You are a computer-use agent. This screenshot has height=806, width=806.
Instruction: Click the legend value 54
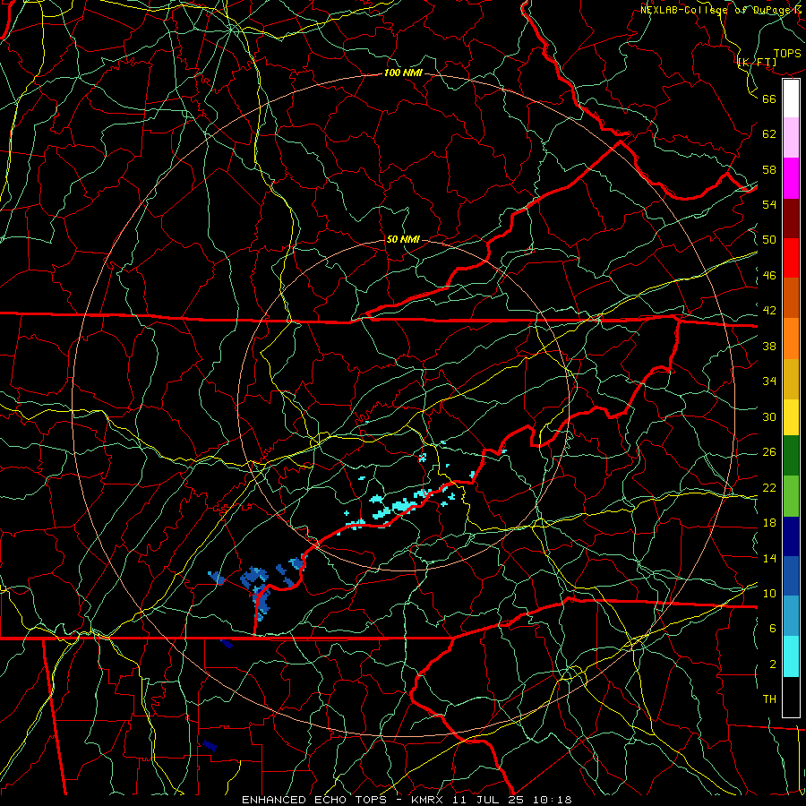pyautogui.click(x=769, y=204)
